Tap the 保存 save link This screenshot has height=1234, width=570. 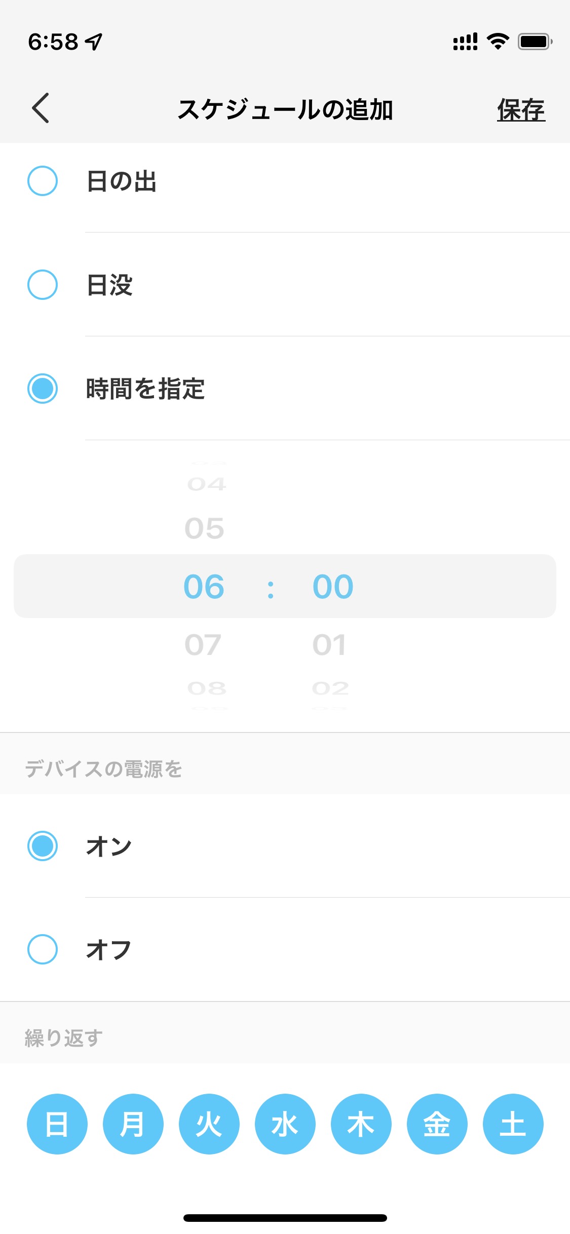pyautogui.click(x=521, y=110)
